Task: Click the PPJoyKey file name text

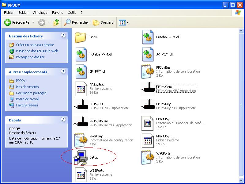Action: [164, 104]
